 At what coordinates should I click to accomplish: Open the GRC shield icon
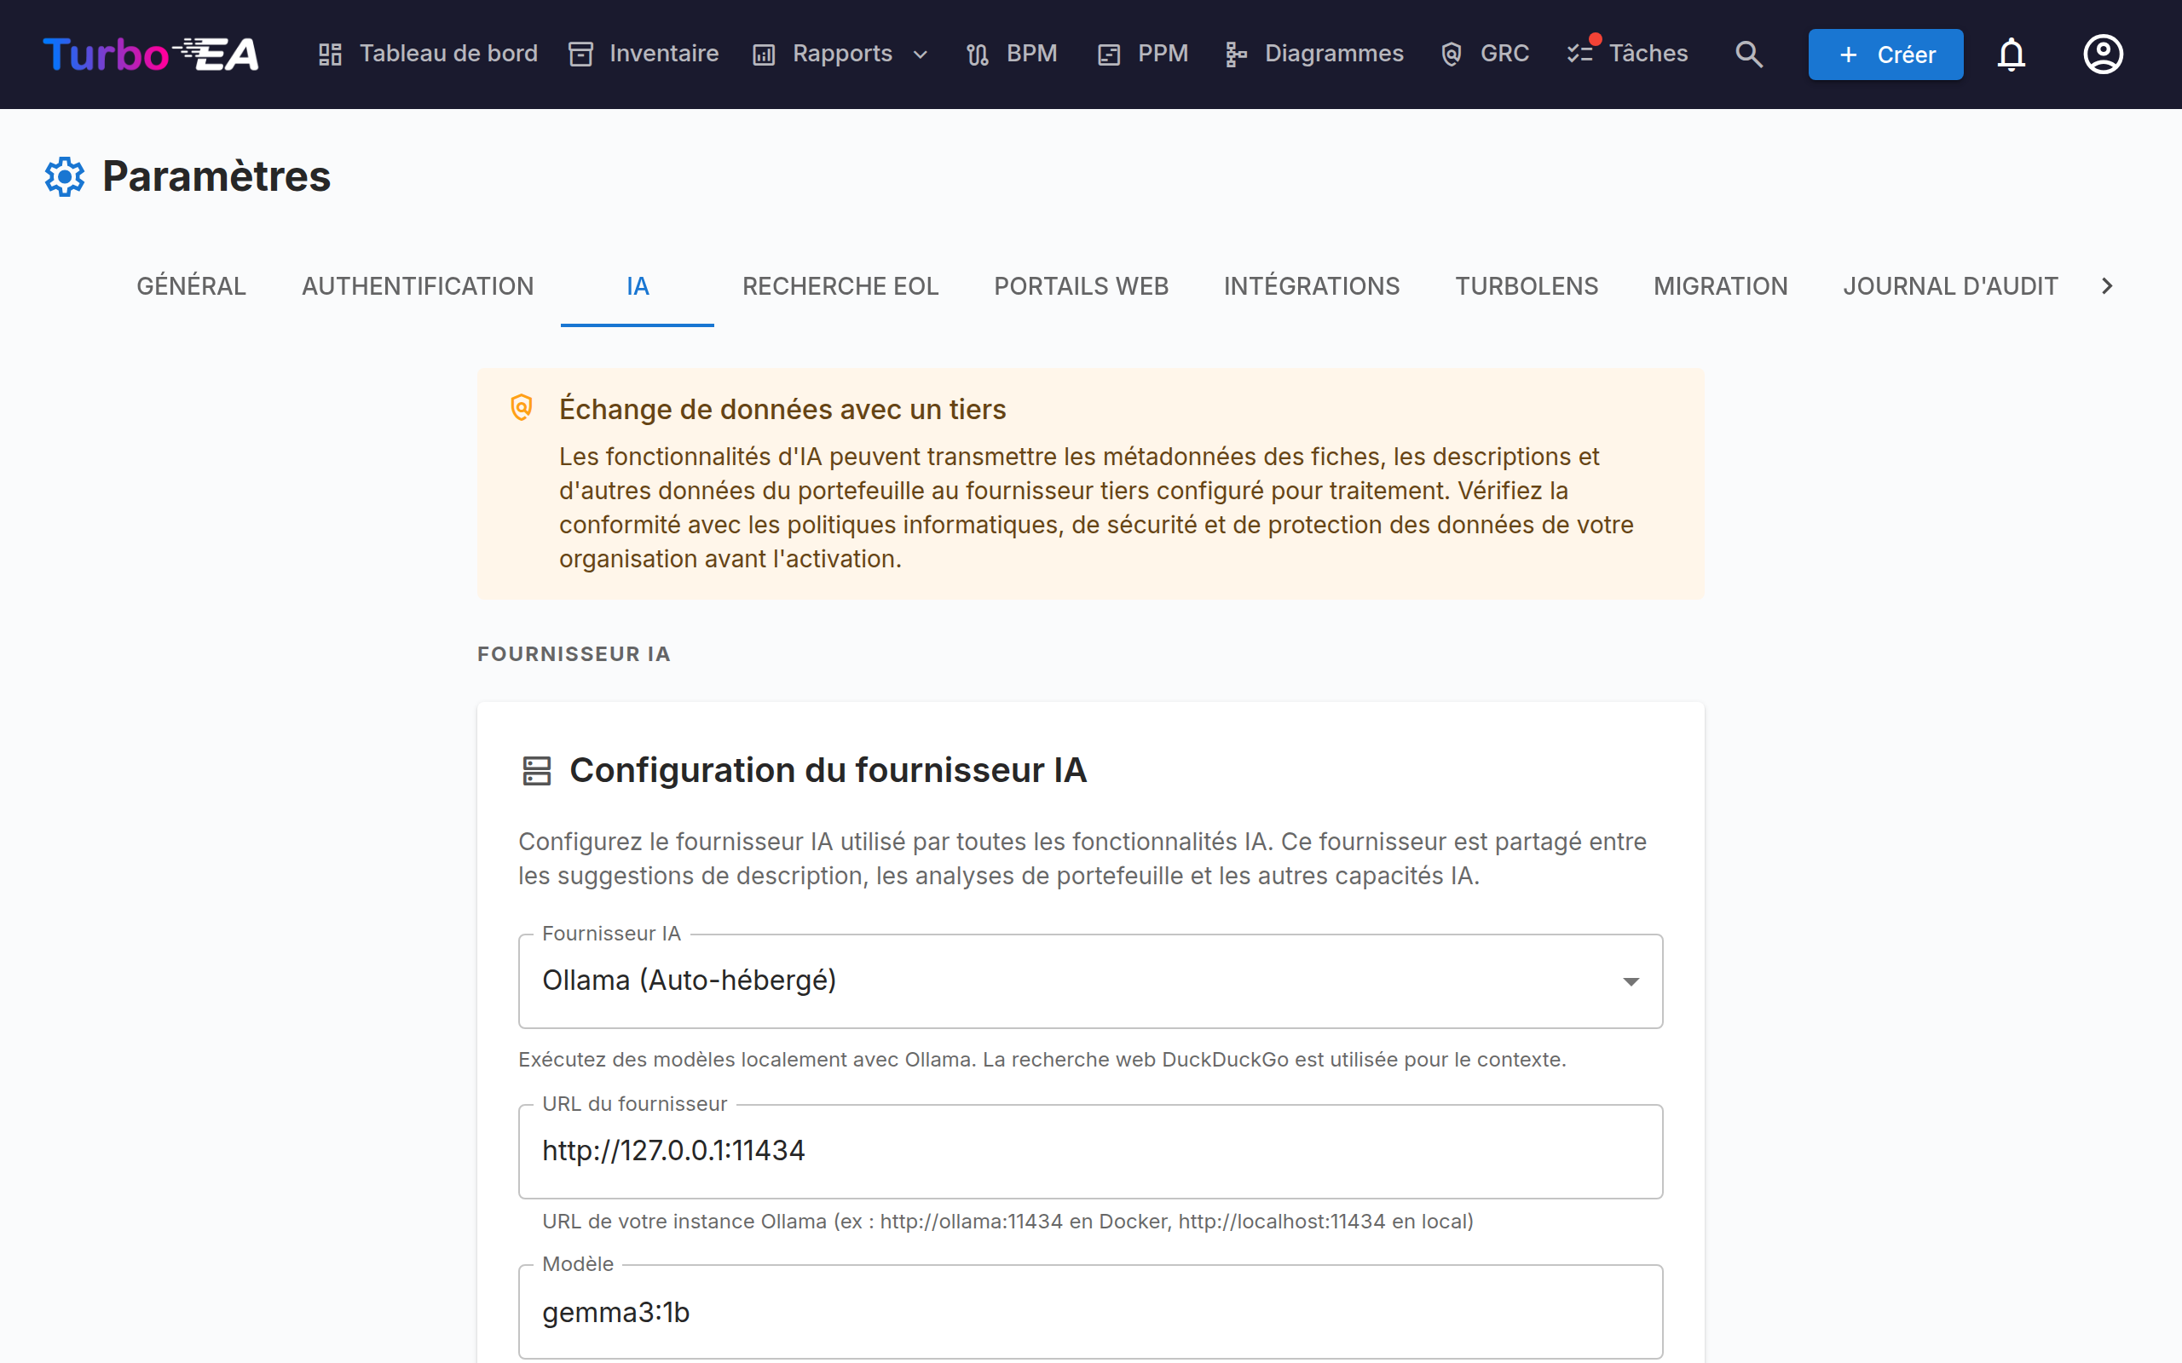(x=1451, y=55)
